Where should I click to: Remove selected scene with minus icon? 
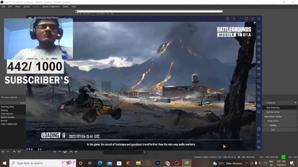(8, 152)
